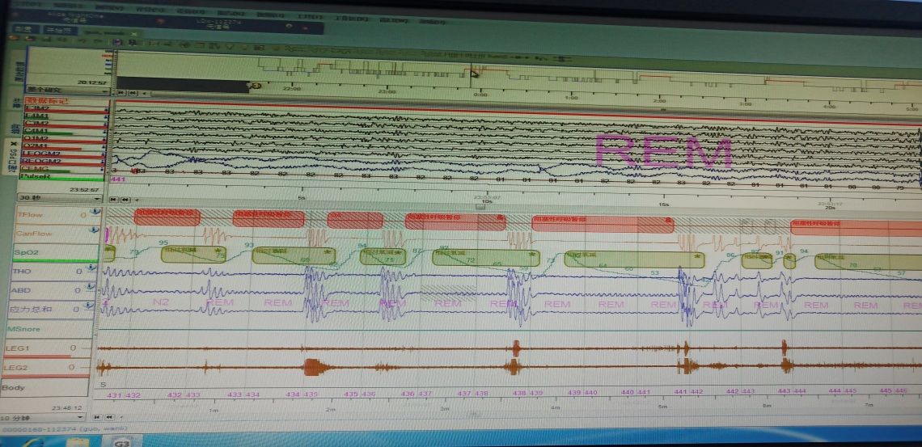
Task: Click yellow marker icon on hypnogram timeline
Action: tap(256, 86)
